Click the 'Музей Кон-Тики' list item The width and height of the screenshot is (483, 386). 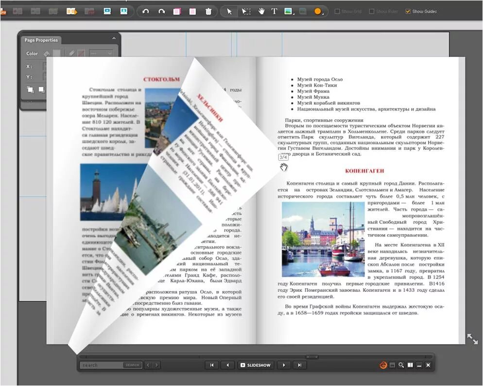pos(317,85)
